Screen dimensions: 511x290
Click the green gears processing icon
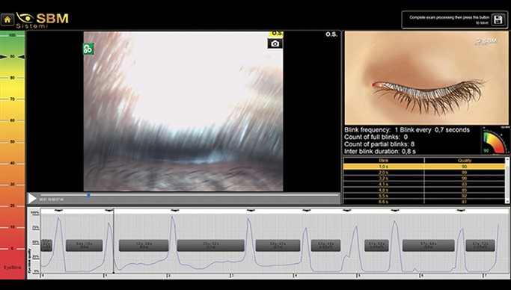(88, 49)
